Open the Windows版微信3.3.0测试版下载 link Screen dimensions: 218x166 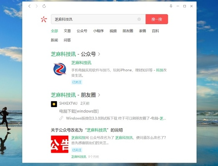[116, 118]
